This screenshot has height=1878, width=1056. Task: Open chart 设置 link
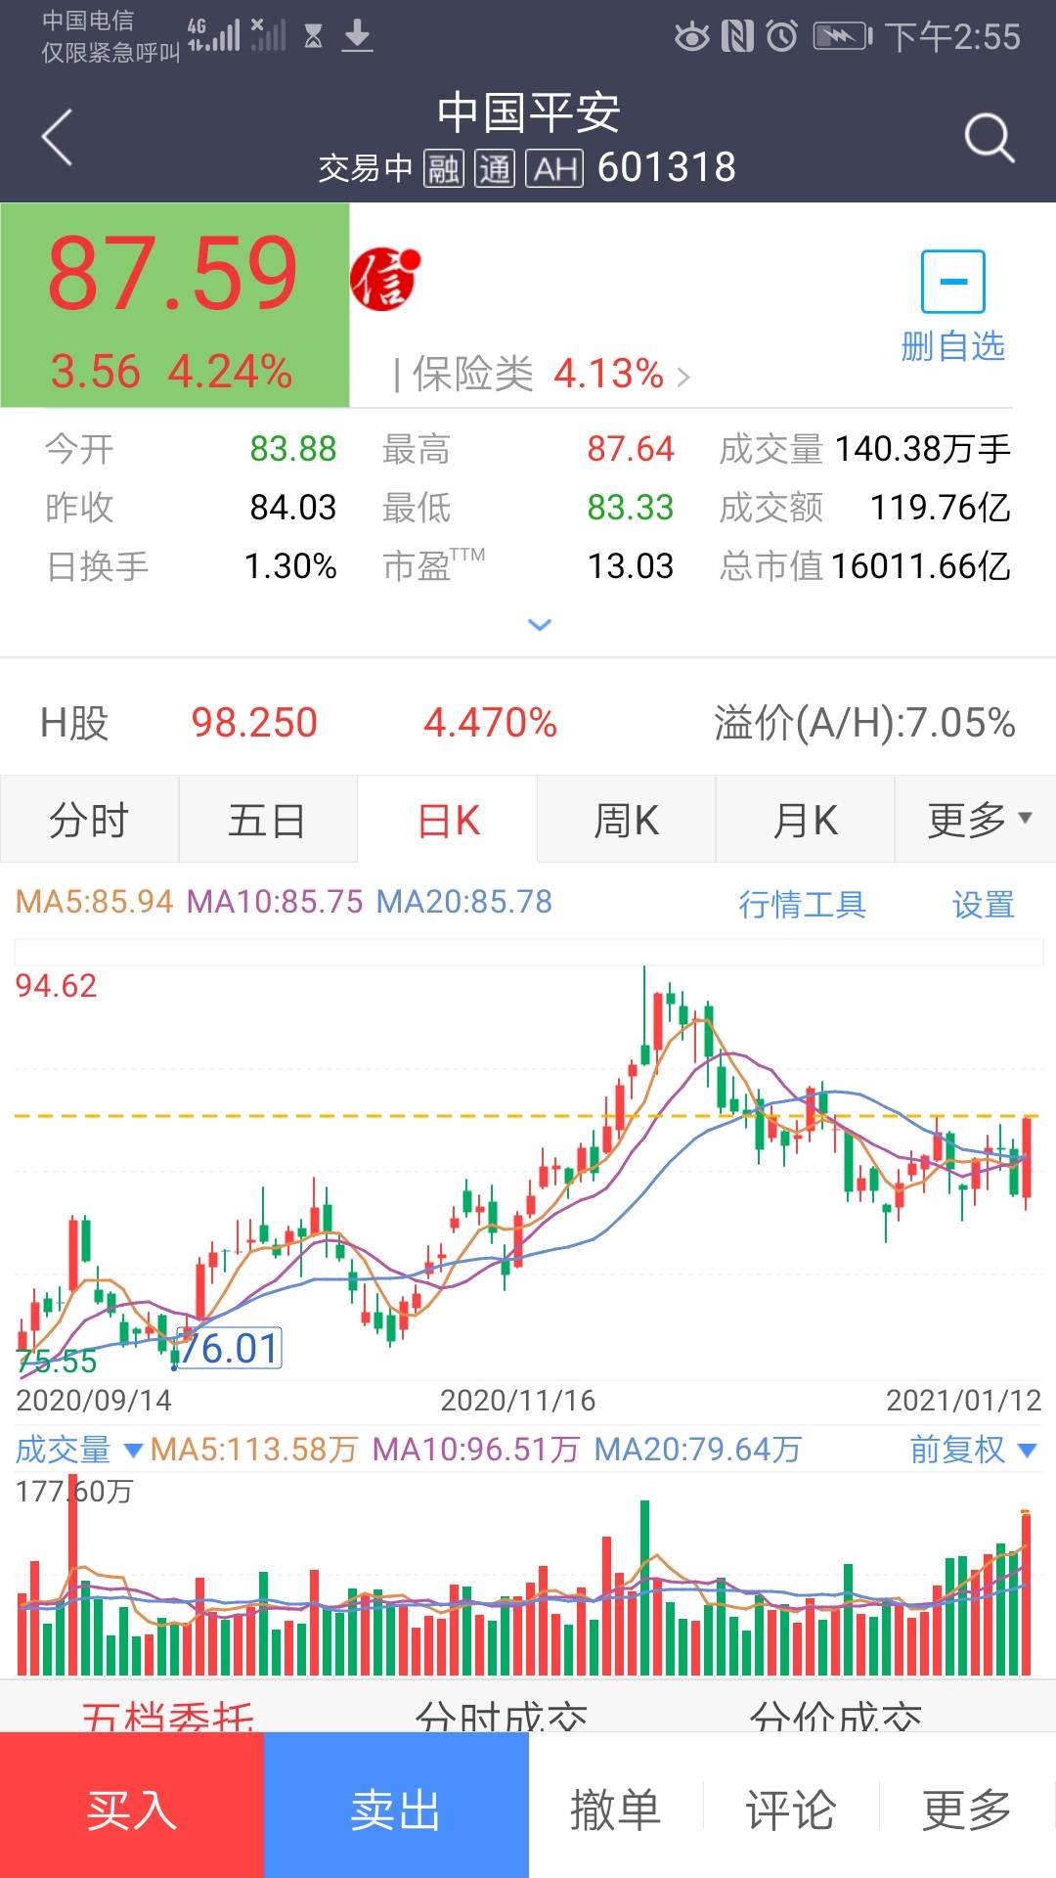point(984,905)
